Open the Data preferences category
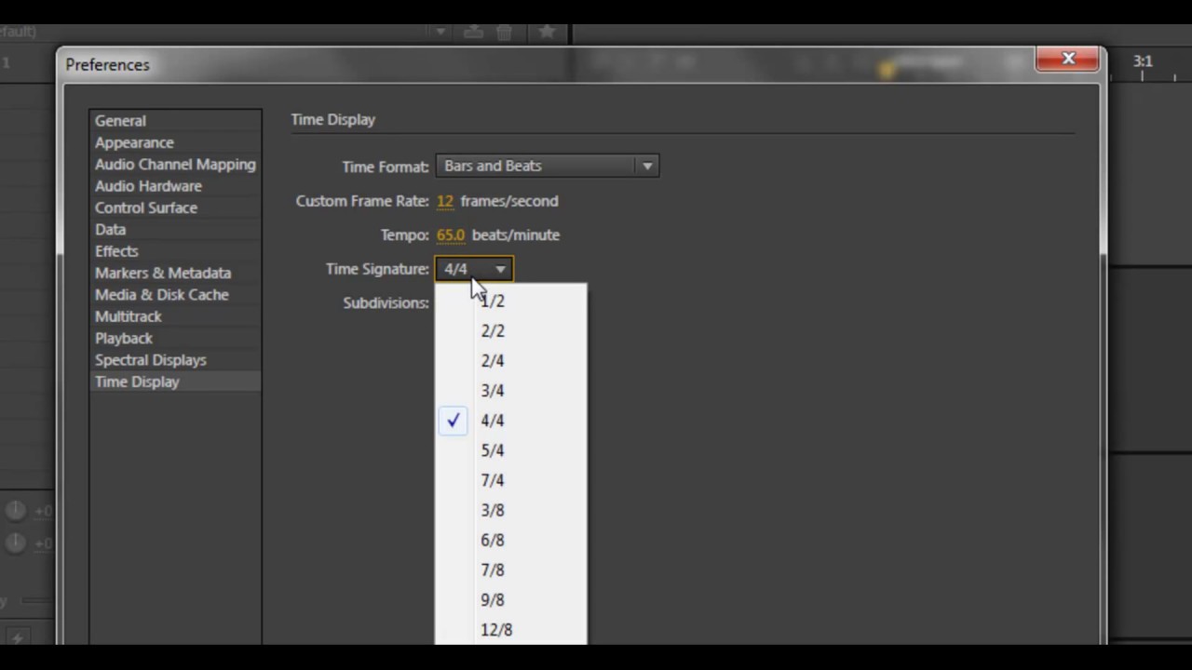The width and height of the screenshot is (1192, 670). (175, 229)
